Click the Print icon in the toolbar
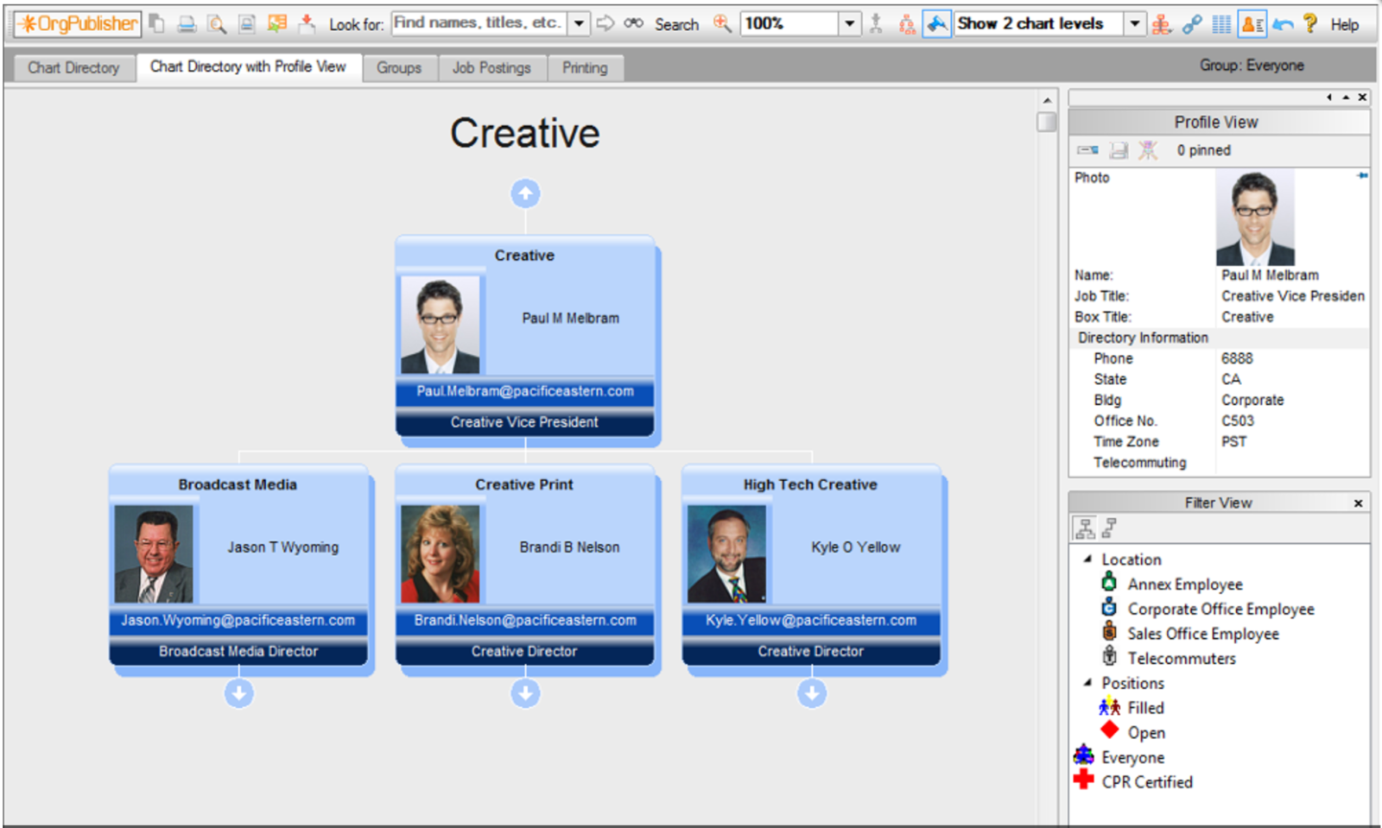 tap(187, 24)
